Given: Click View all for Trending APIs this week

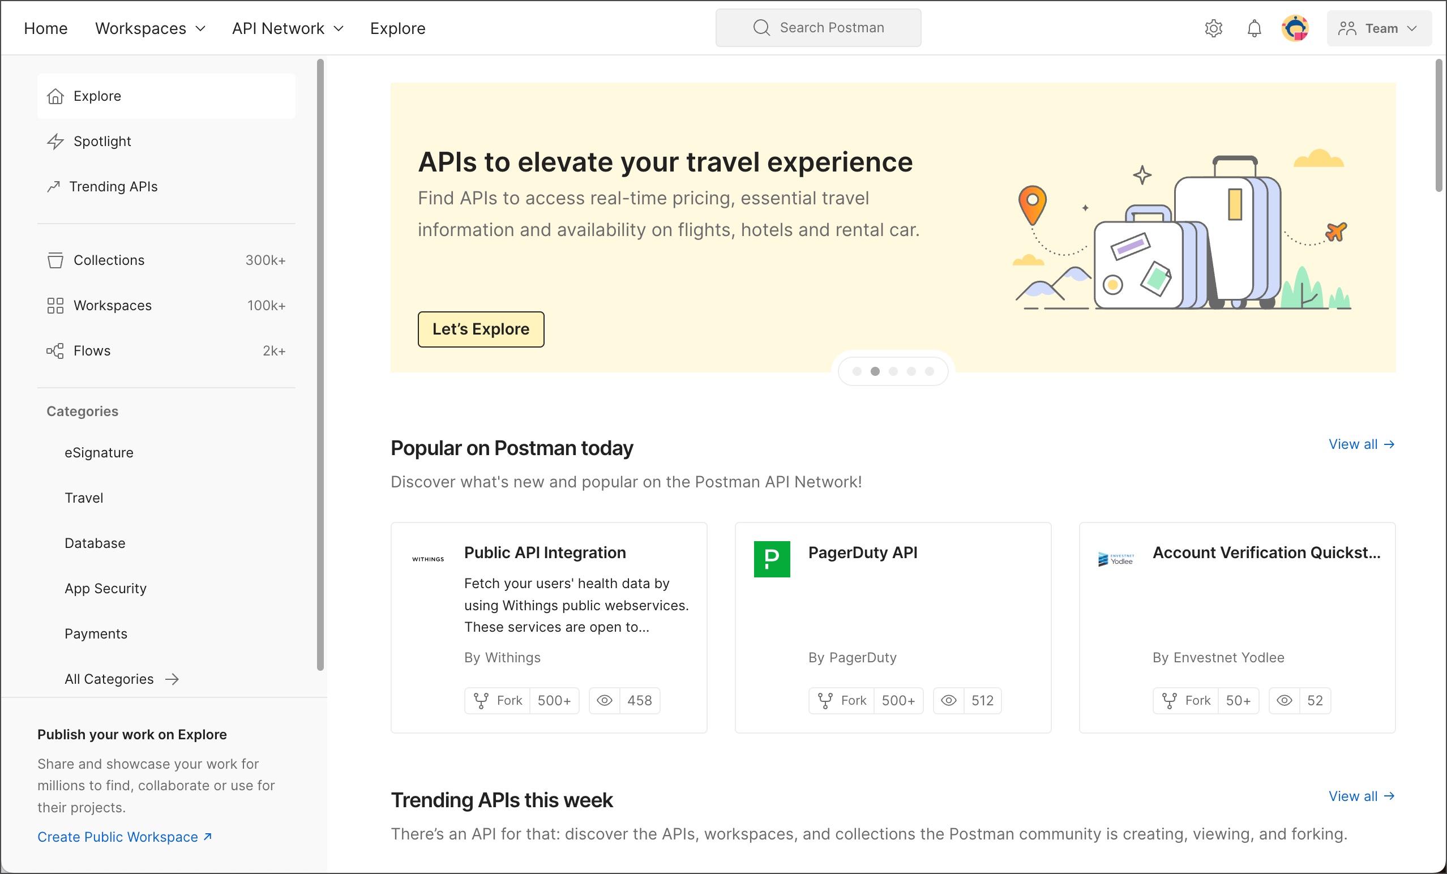Looking at the screenshot, I should tap(1362, 796).
